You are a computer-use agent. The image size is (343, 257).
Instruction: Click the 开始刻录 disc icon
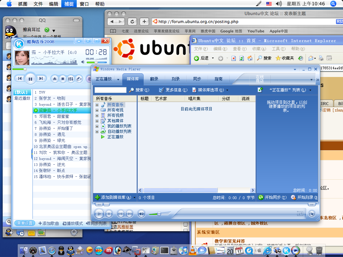pyautogui.click(x=293, y=197)
